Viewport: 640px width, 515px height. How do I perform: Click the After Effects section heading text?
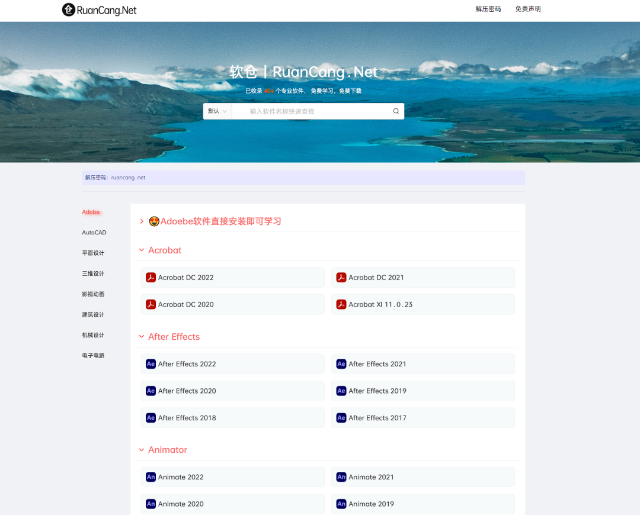click(174, 336)
